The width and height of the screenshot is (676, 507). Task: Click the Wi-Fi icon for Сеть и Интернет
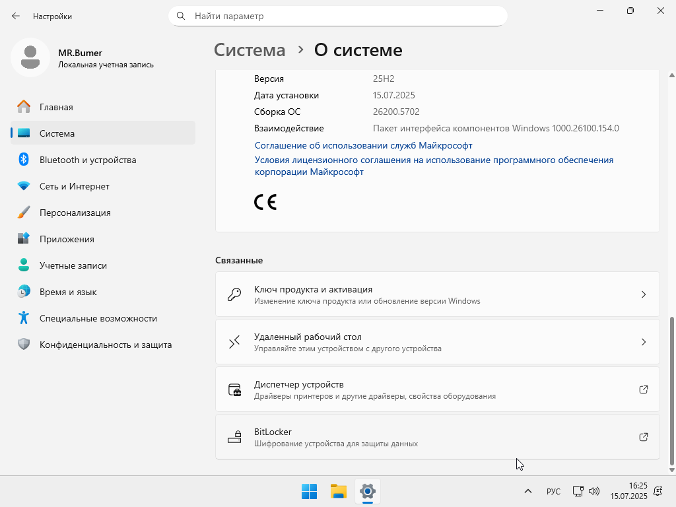(24, 186)
